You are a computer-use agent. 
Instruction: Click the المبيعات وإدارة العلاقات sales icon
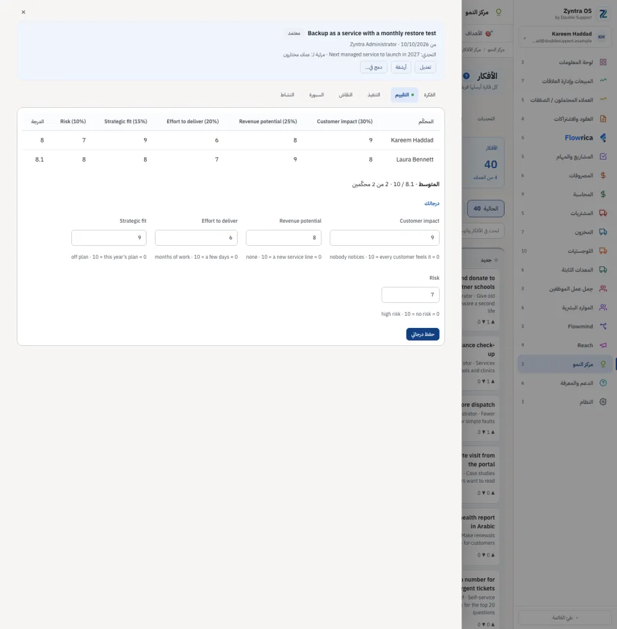click(603, 81)
